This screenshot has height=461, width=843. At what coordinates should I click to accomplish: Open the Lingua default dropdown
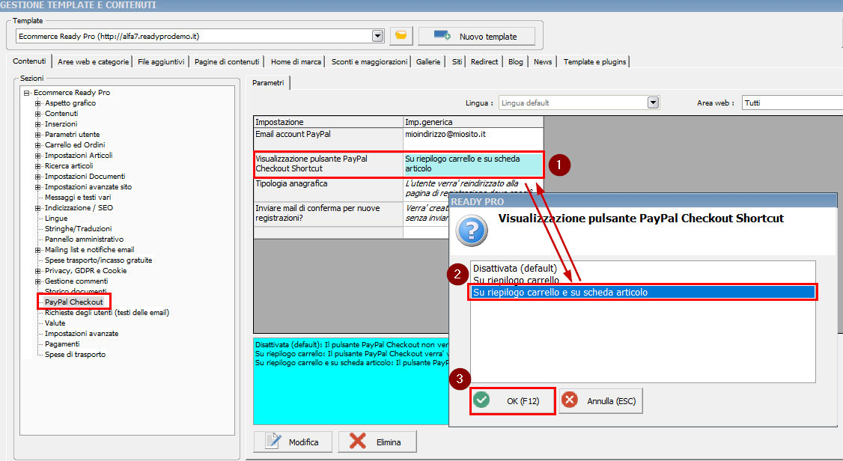point(654,103)
